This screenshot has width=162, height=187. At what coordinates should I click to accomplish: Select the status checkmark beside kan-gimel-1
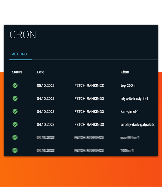[15, 111]
